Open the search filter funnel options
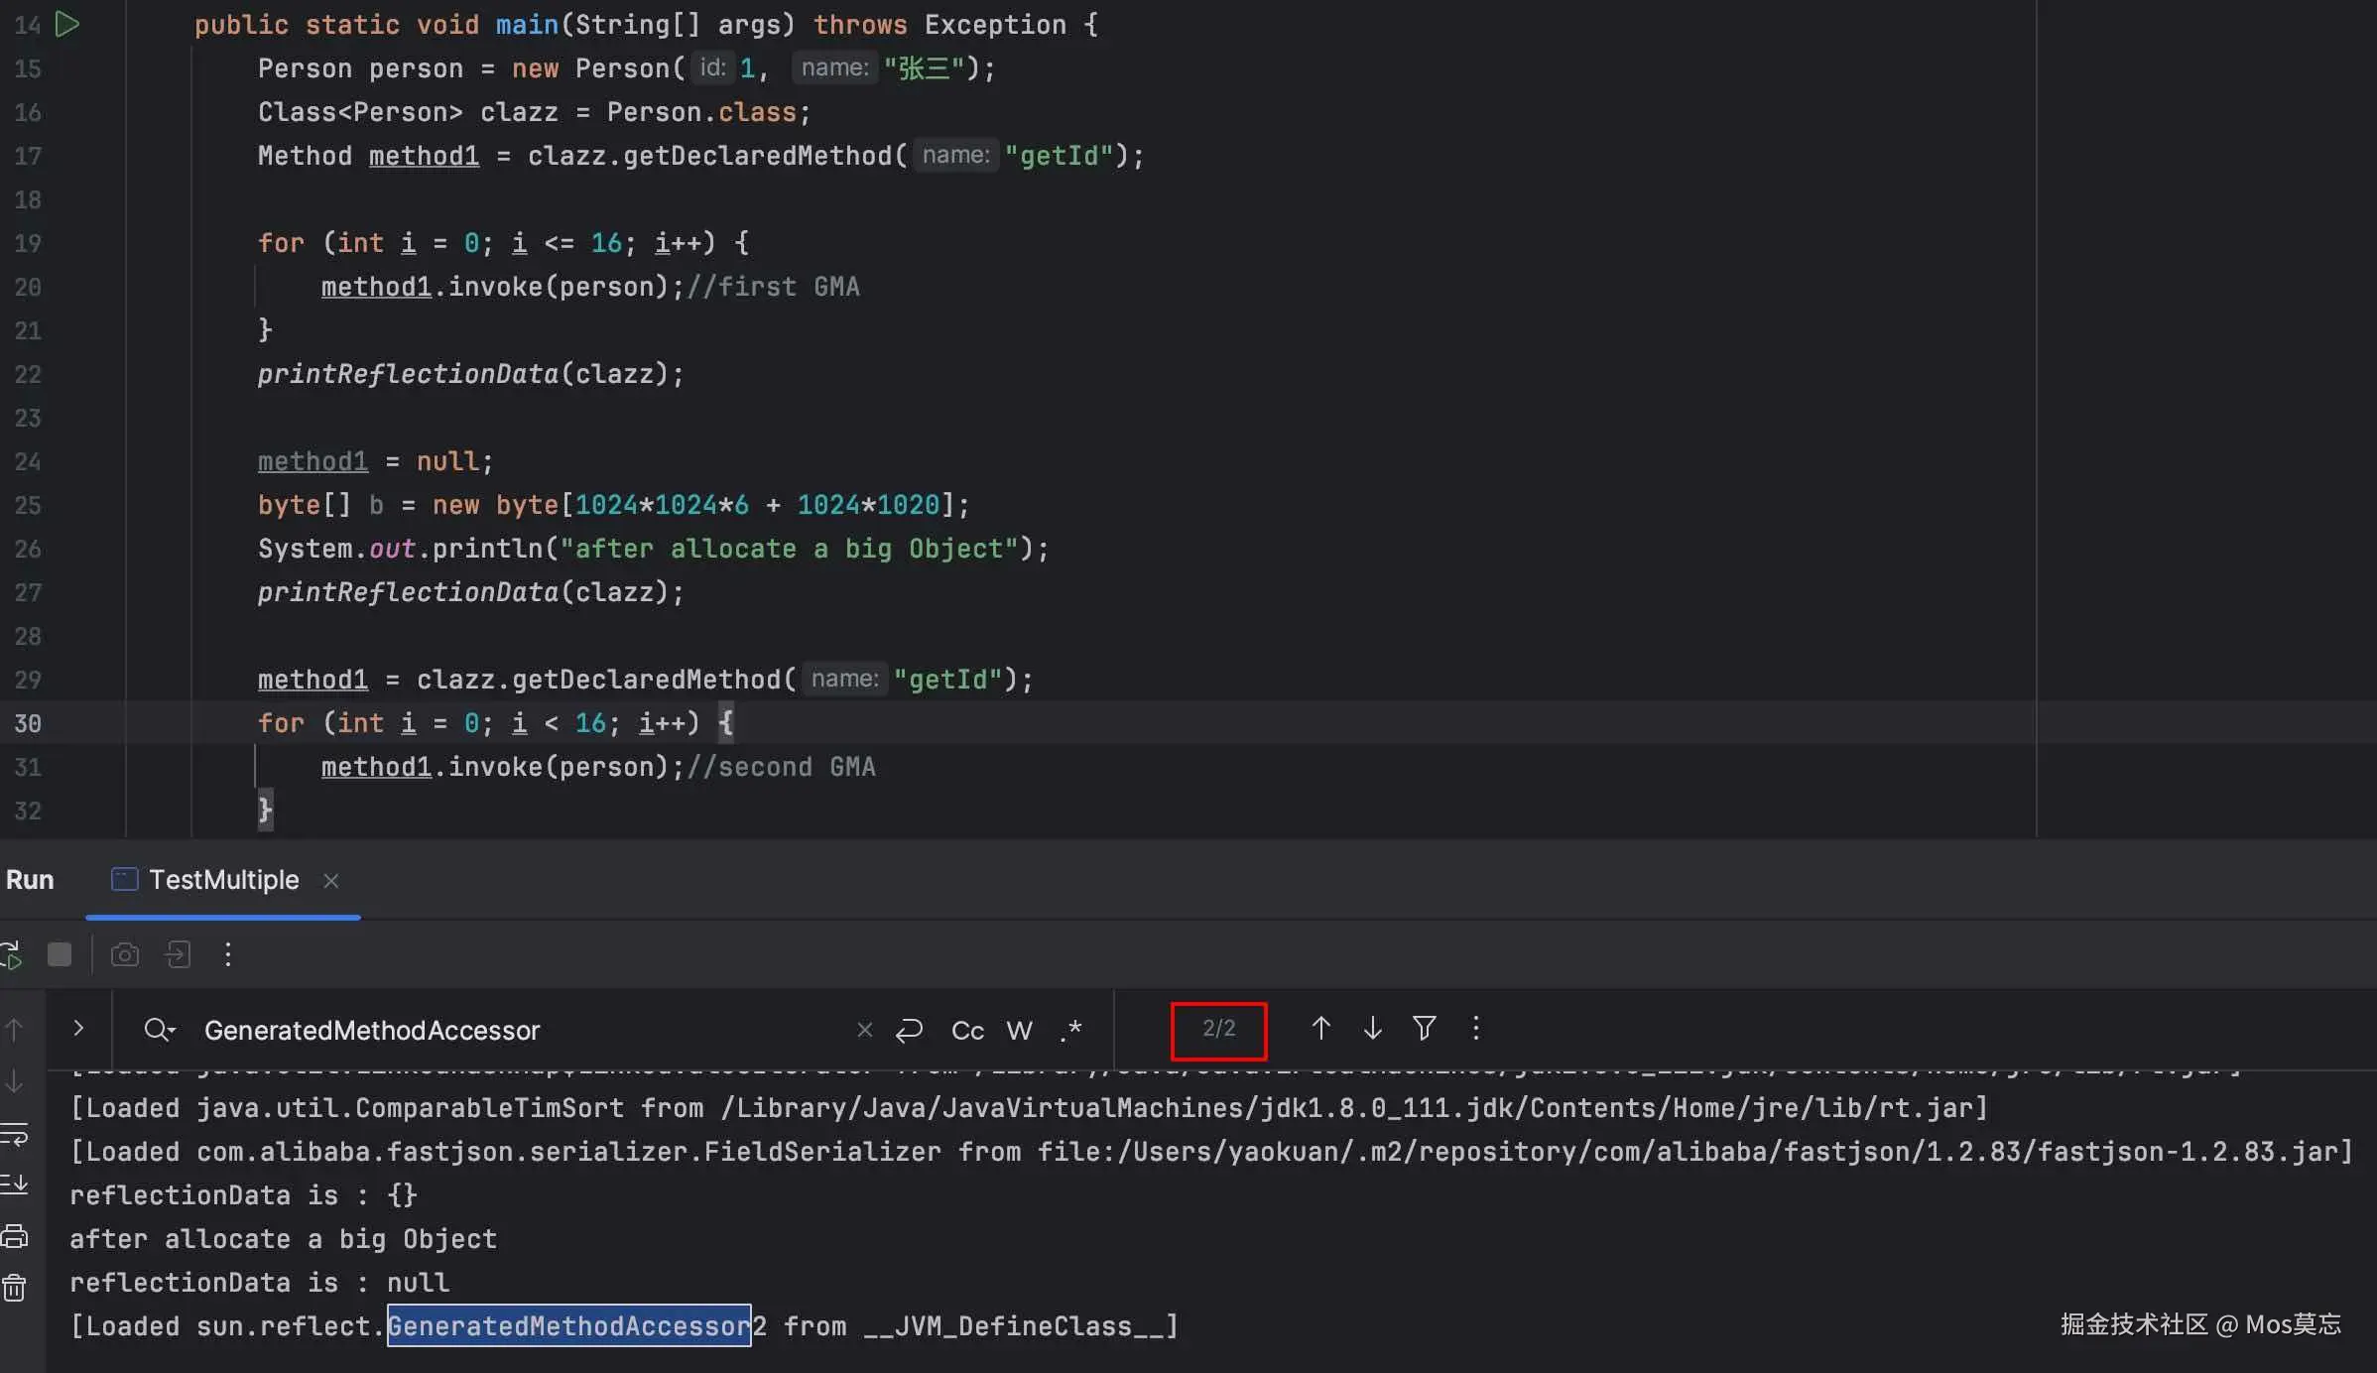This screenshot has width=2377, height=1373. [x=1425, y=1029]
